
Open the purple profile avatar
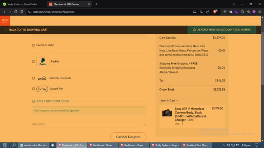(254, 12)
